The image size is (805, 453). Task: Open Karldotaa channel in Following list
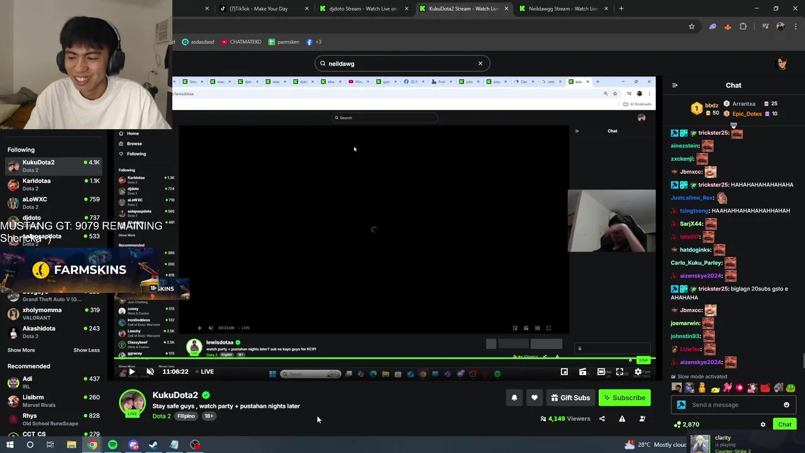53,185
